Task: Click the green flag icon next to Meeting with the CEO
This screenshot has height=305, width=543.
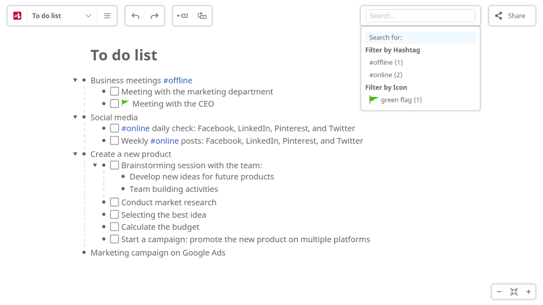Action: pyautogui.click(x=125, y=103)
